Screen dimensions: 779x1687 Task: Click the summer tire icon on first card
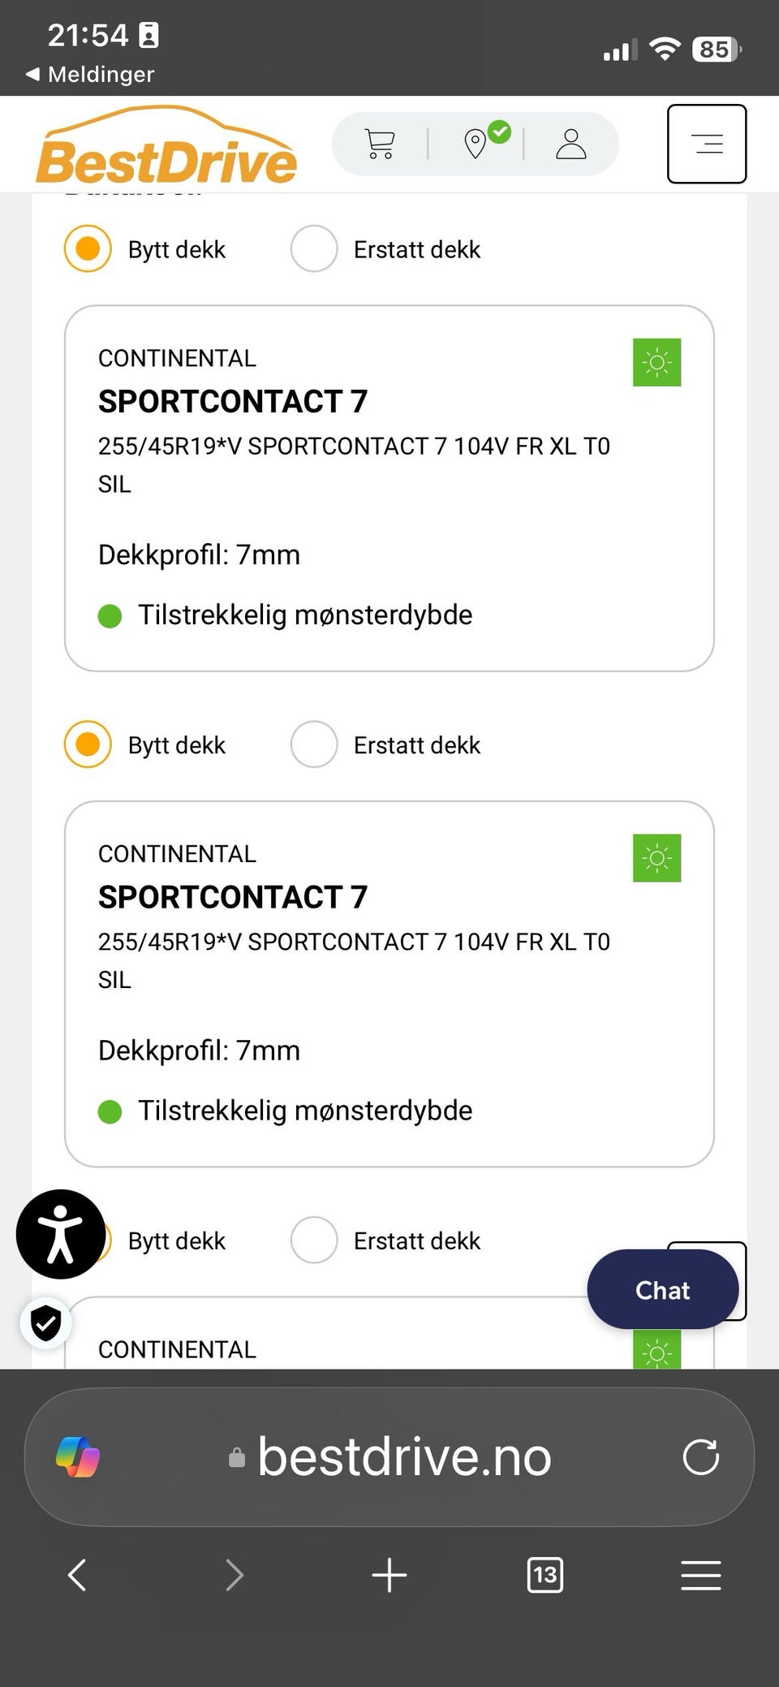[x=657, y=362]
